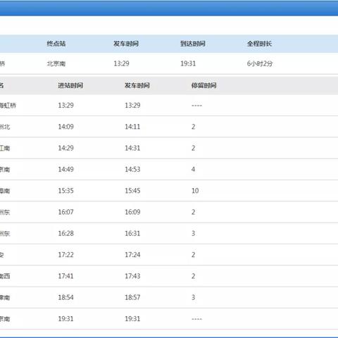Click the 17:41 arrival time
This screenshot has height=338, width=338.
66,276
